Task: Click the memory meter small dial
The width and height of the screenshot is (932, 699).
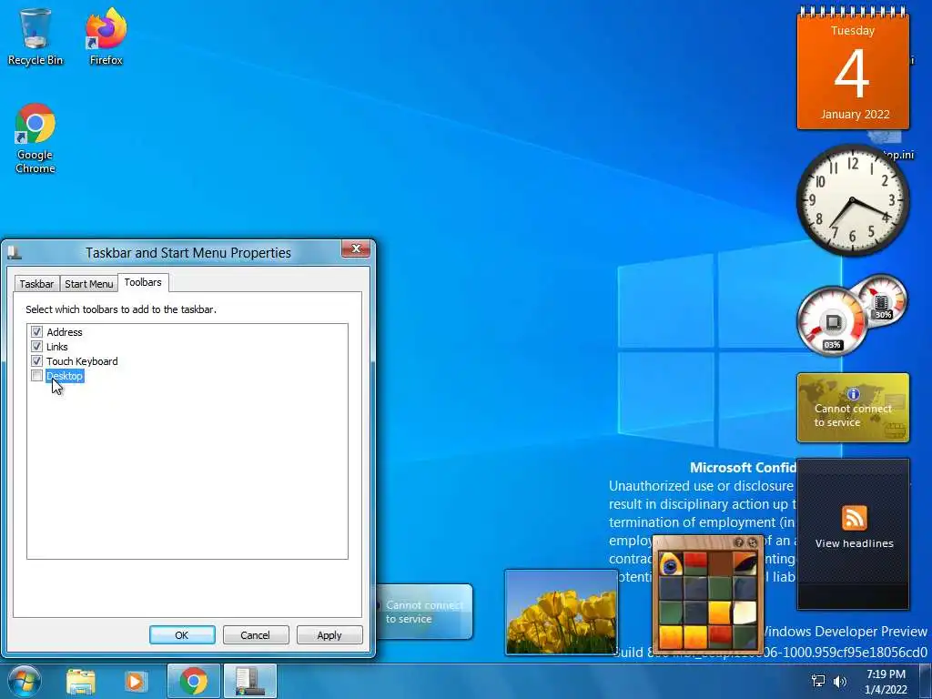Action: coord(883,300)
